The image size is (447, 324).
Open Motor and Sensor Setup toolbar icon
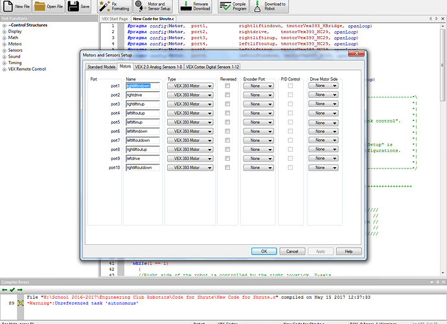pos(140,6)
